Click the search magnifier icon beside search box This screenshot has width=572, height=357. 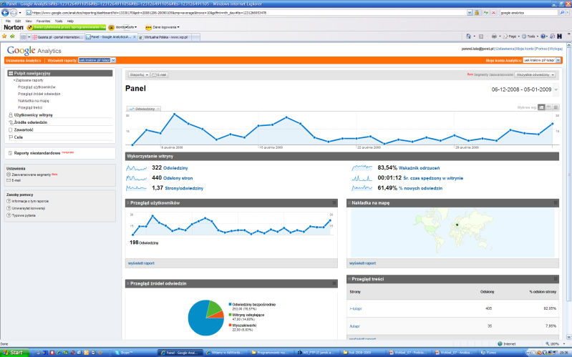[562, 13]
